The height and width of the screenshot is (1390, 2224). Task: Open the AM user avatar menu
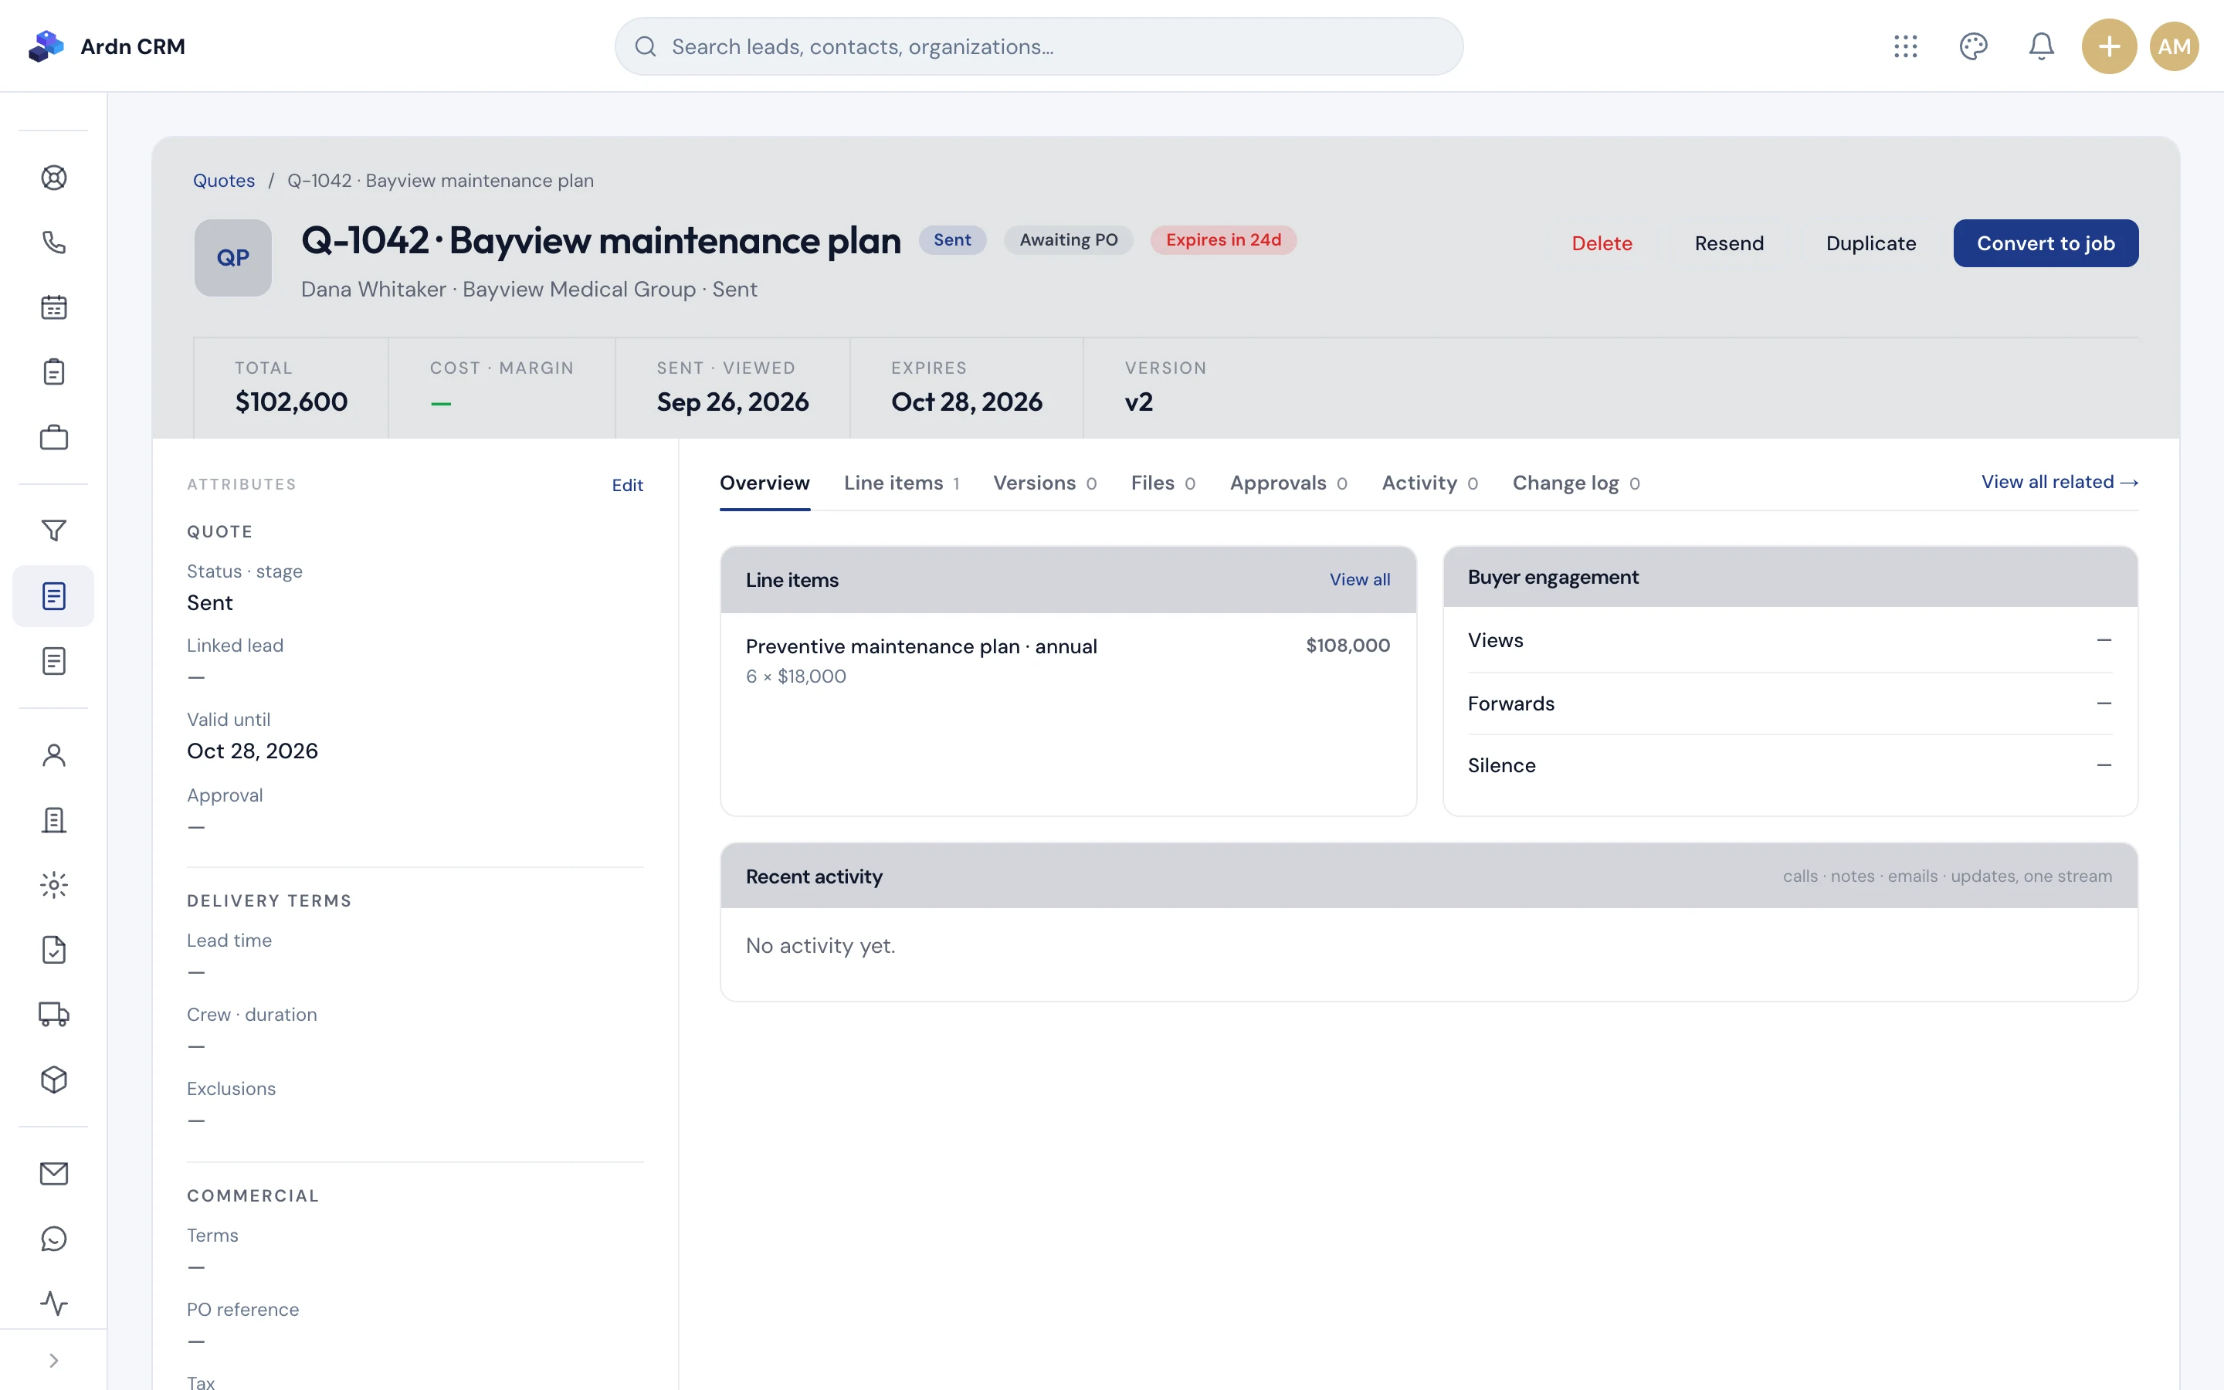tap(2175, 46)
